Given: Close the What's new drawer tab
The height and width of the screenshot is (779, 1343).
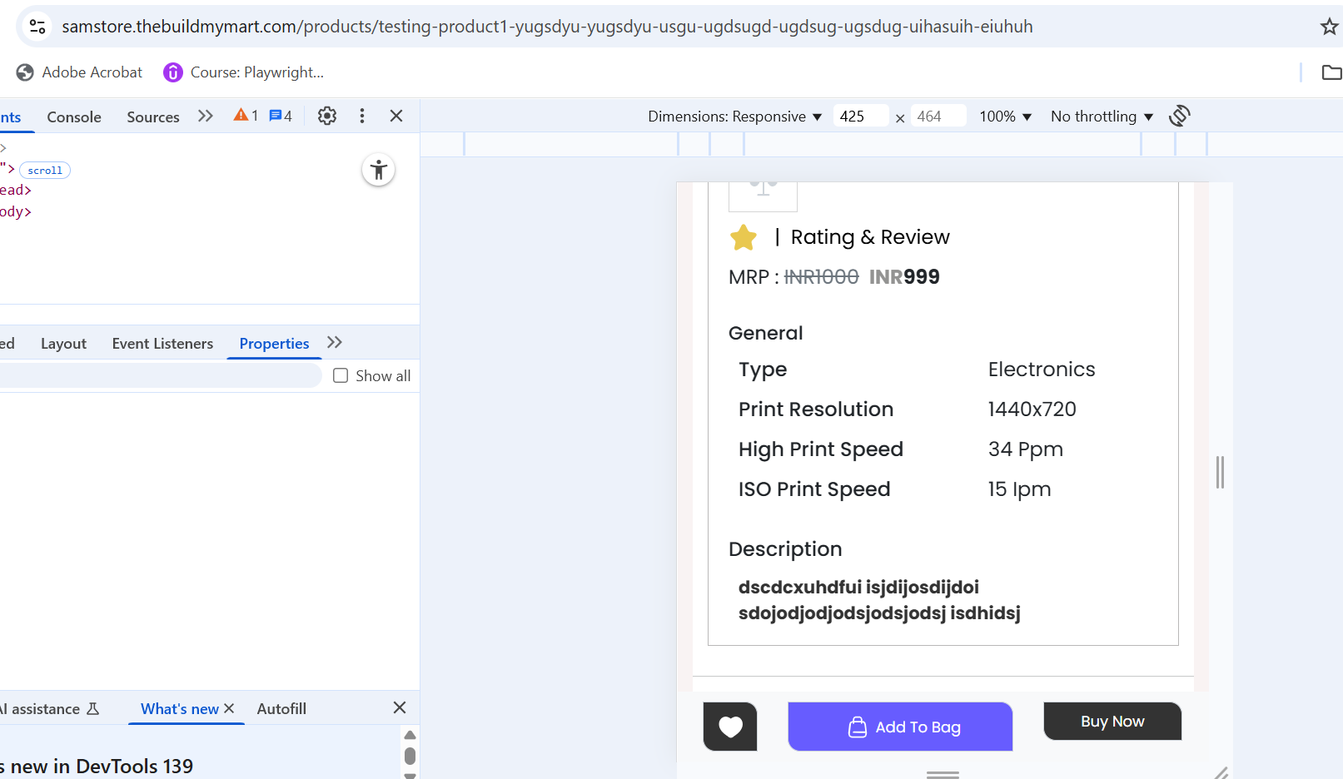Looking at the screenshot, I should (229, 708).
